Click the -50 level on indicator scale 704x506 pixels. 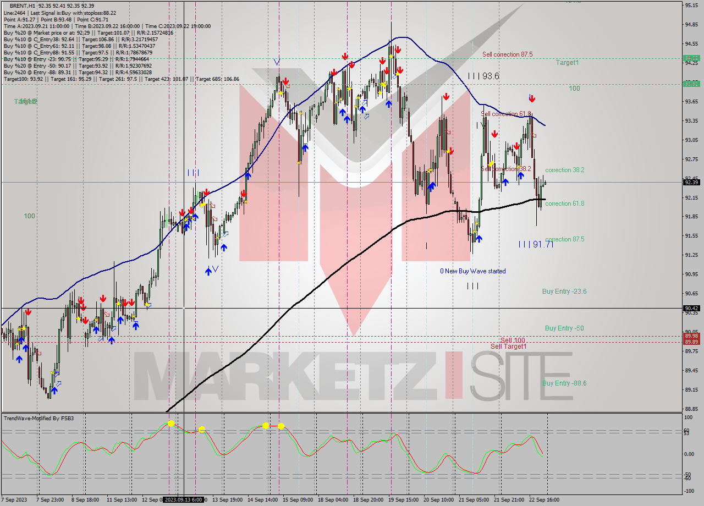point(688,474)
